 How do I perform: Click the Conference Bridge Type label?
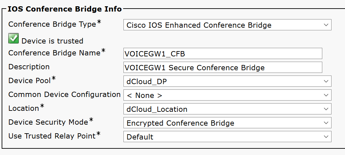(x=52, y=24)
